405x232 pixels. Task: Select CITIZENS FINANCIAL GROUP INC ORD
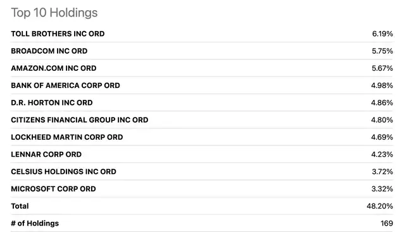point(80,120)
